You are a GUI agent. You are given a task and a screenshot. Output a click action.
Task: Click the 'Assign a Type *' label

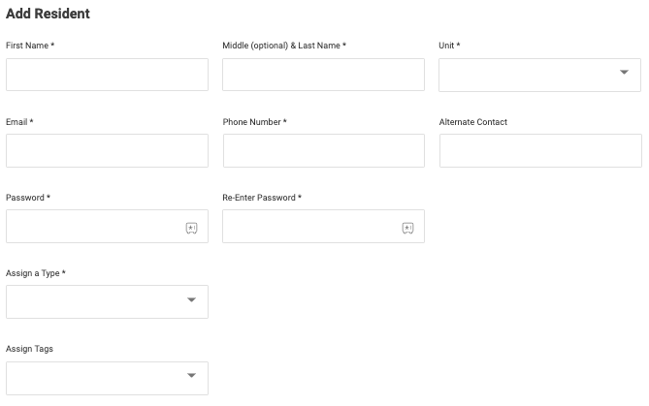(36, 273)
